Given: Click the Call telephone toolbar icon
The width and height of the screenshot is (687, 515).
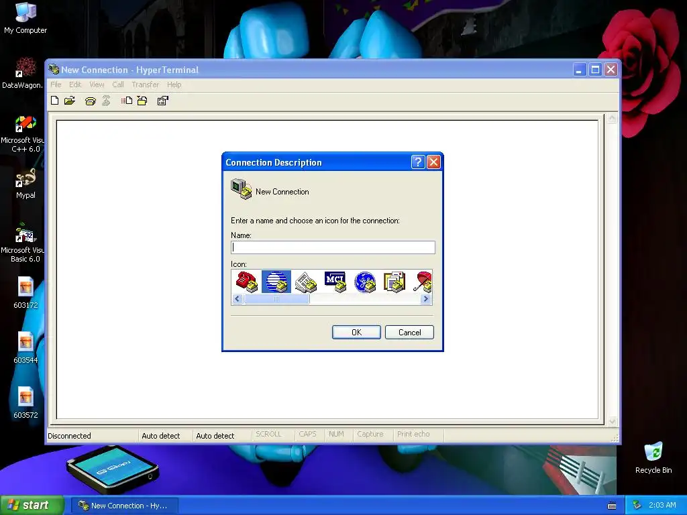Looking at the screenshot, I should pos(91,101).
